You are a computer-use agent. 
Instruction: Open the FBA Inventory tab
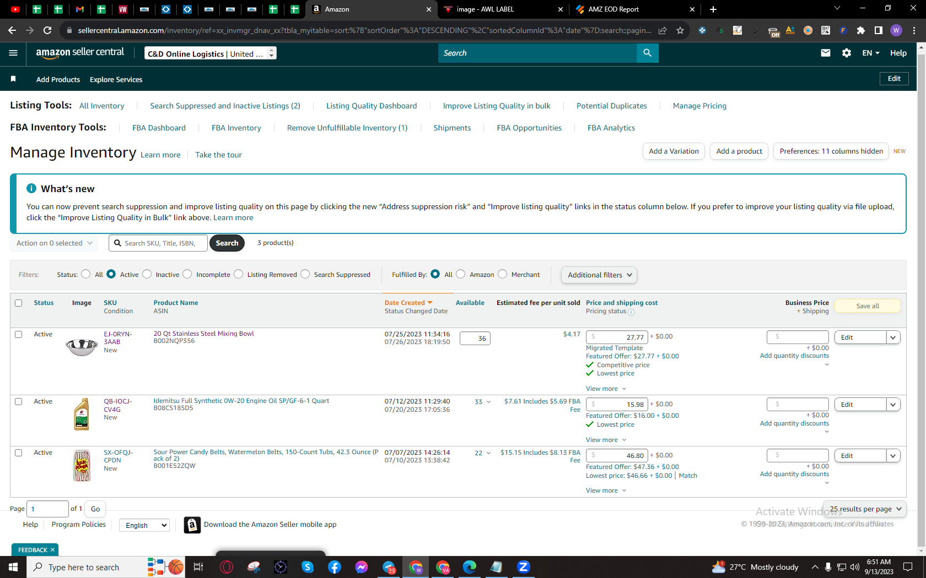pos(236,128)
